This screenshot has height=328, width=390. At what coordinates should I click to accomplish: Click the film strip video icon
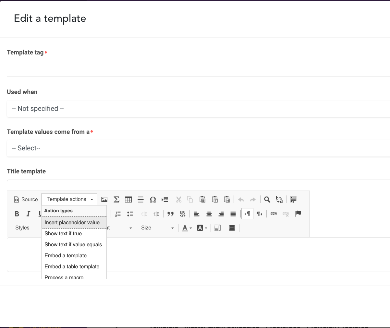click(232, 228)
